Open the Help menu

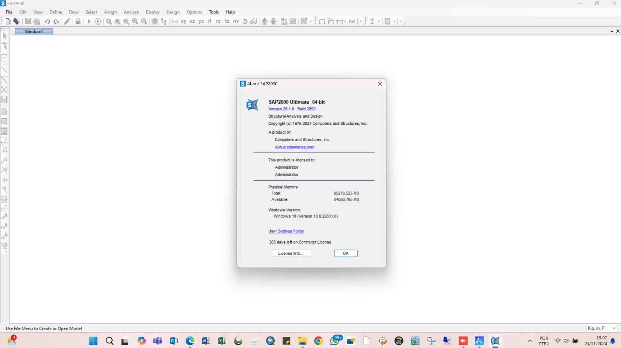coord(230,12)
